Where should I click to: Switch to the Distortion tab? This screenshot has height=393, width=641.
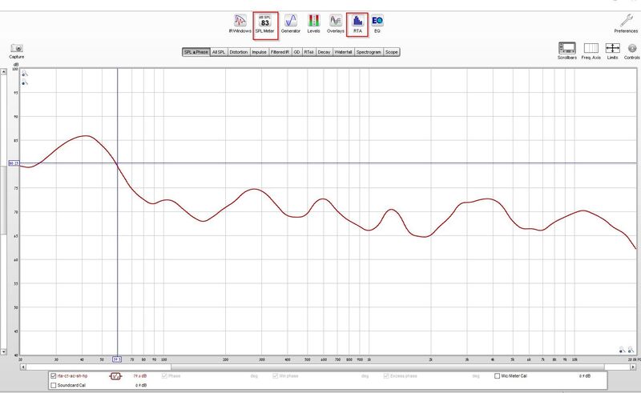(x=238, y=52)
